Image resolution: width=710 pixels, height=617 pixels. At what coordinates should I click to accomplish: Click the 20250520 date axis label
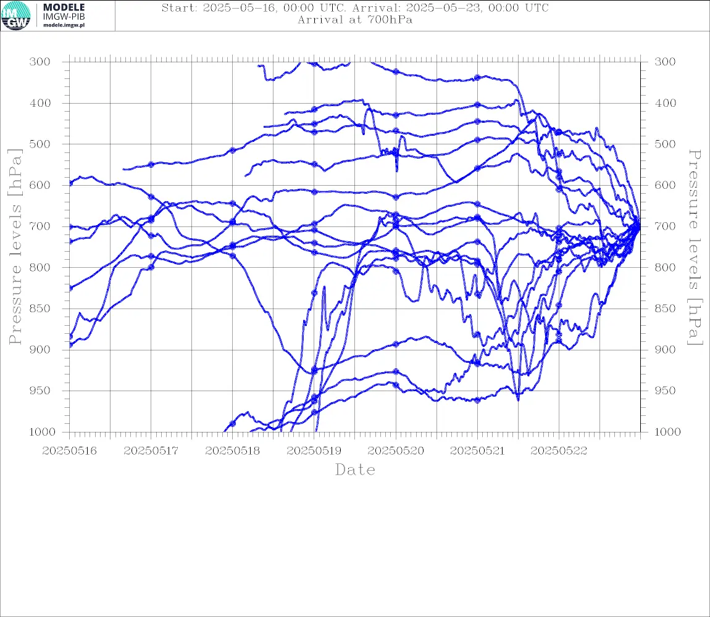[396, 451]
